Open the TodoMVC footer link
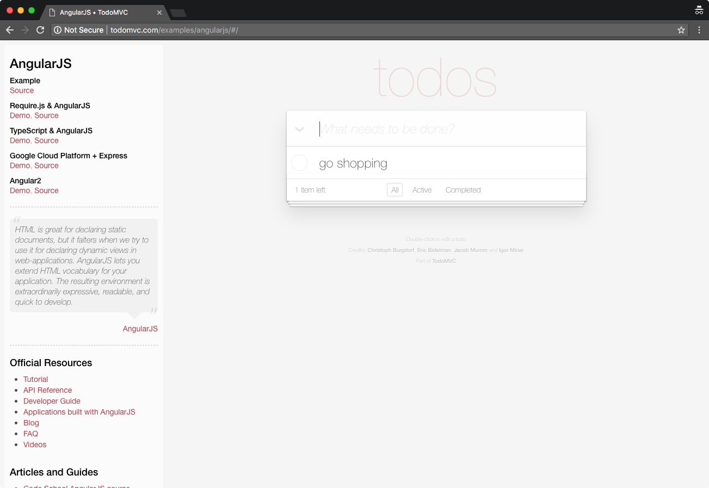This screenshot has width=709, height=488. pos(444,261)
